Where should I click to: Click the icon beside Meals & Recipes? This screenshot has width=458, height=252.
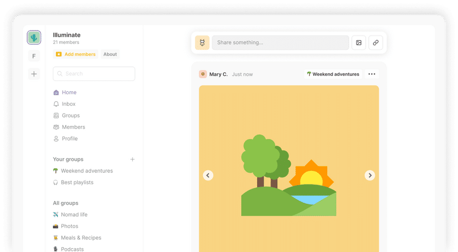coord(55,238)
